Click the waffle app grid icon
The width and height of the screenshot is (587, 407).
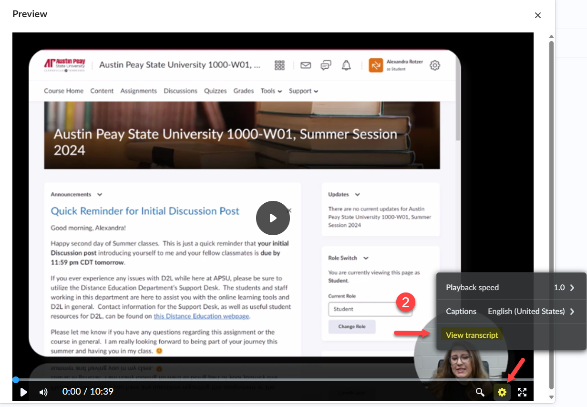coord(279,65)
